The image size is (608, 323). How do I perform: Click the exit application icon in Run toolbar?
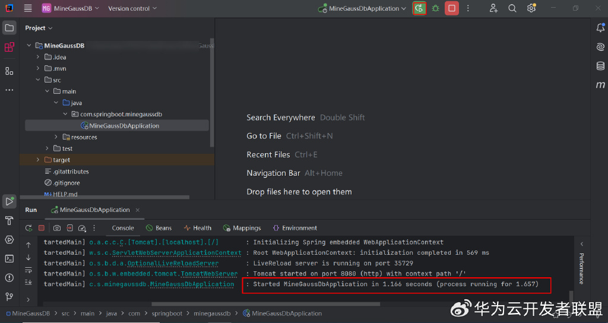pos(69,228)
